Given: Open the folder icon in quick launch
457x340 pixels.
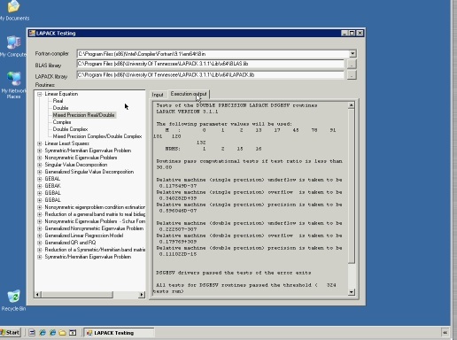Looking at the screenshot, I should 62,333.
